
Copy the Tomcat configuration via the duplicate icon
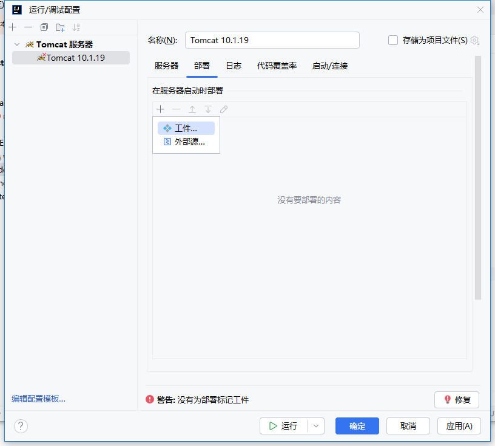43,27
